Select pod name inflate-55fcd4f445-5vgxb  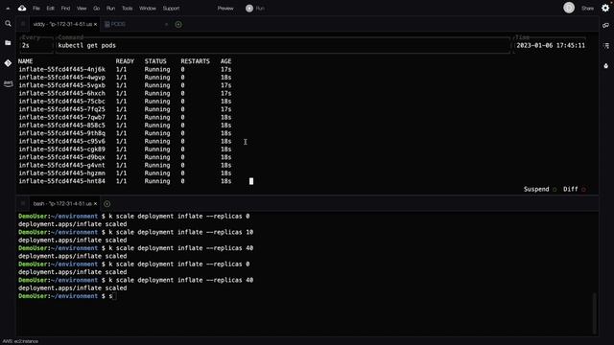[x=61, y=85]
